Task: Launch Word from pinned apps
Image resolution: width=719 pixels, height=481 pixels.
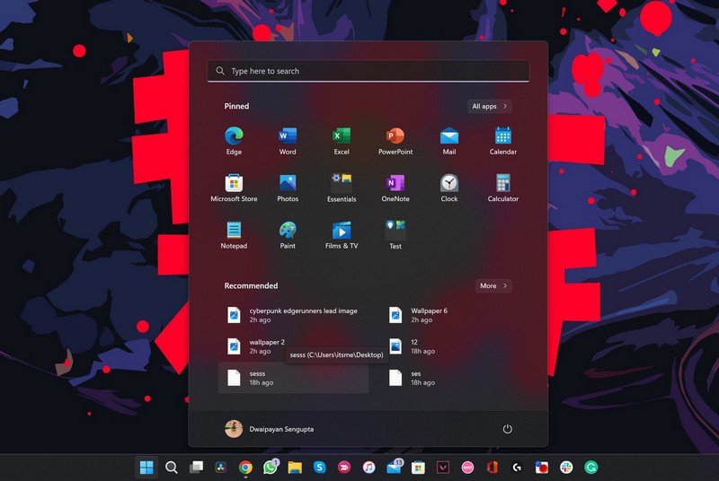Action: point(288,140)
